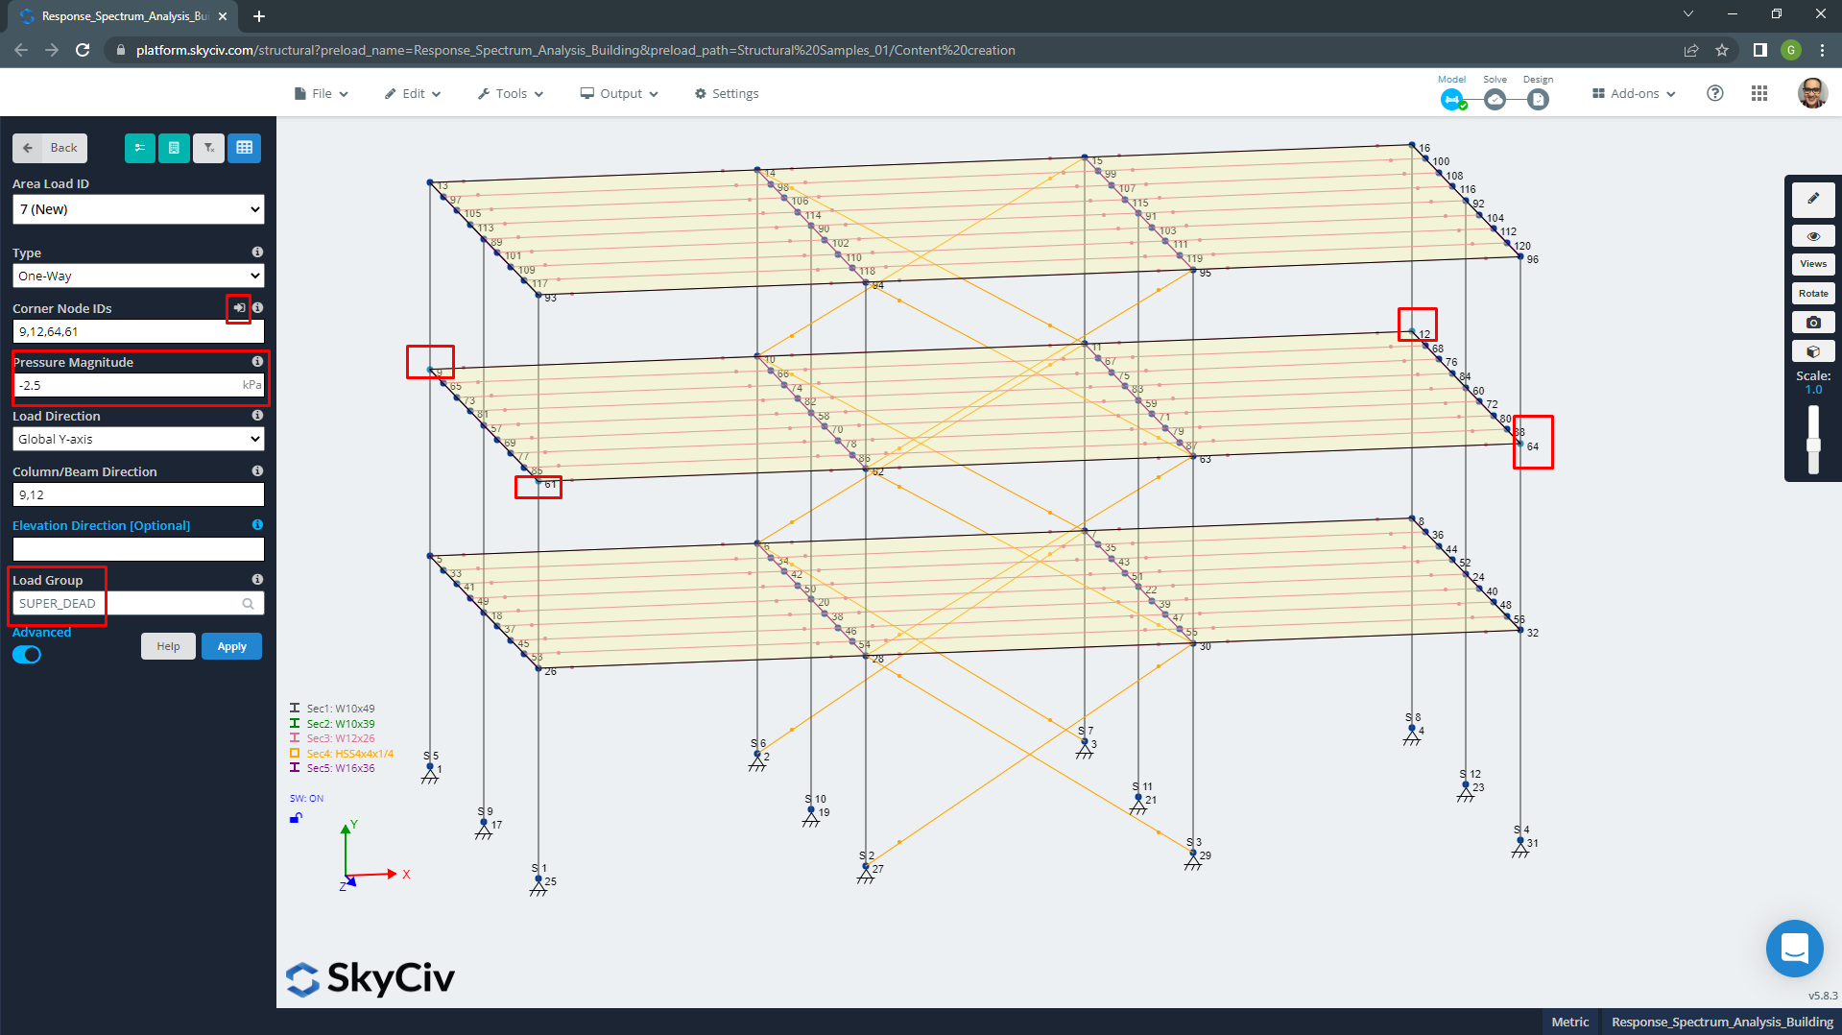This screenshot has height=1035, width=1842.
Task: Take a model screenshot with the camera icon
Action: click(x=1812, y=322)
